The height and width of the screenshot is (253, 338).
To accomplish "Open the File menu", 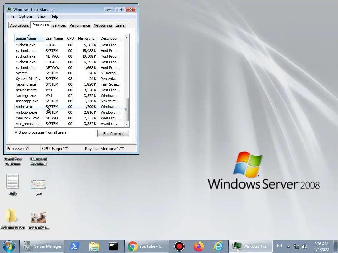I will (x=11, y=16).
